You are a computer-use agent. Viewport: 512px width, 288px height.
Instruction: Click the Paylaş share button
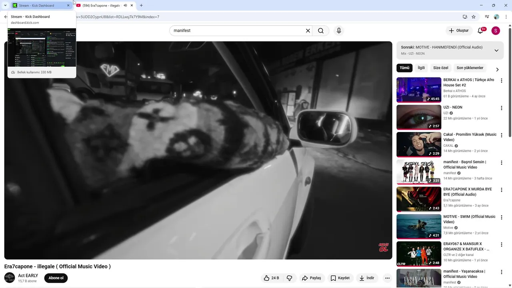pos(312,278)
